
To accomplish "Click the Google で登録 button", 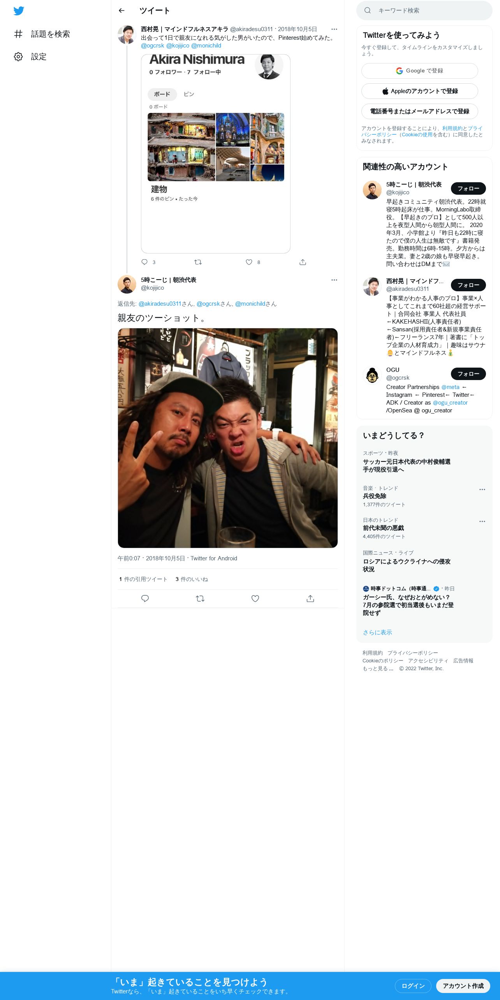I will click(420, 71).
